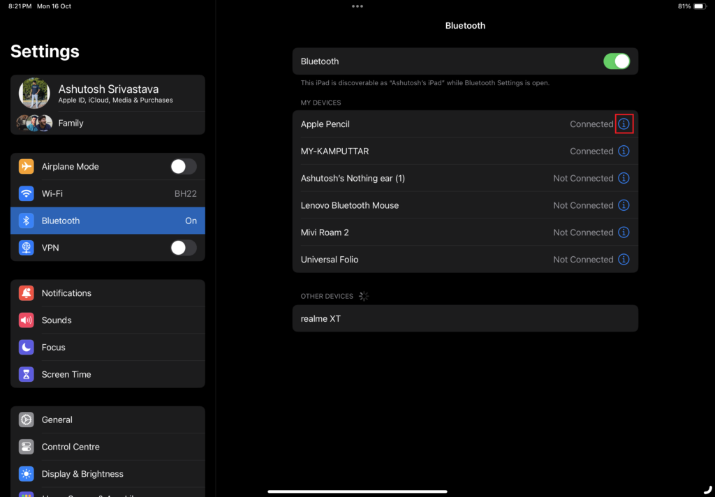Pair with realme XT device

(x=465, y=319)
